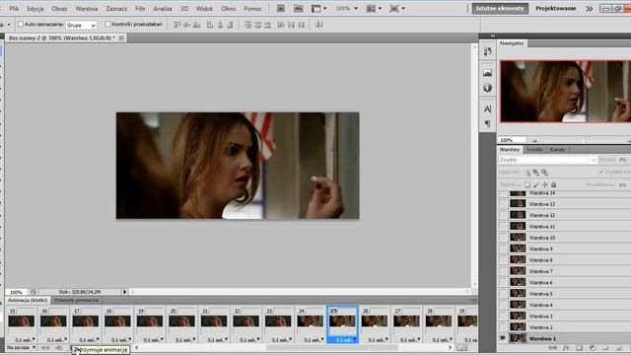
Task: Open the Paragraph panel icon in the dock
Action: [487, 123]
